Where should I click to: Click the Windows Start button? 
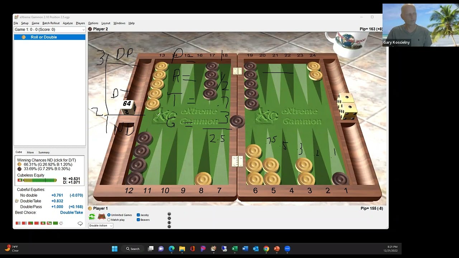114,249
